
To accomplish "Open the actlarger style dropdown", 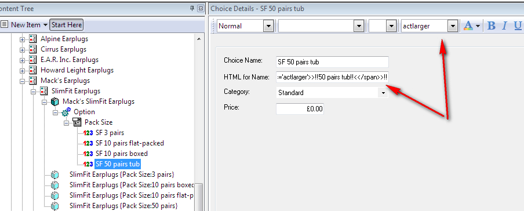I will pyautogui.click(x=453, y=26).
